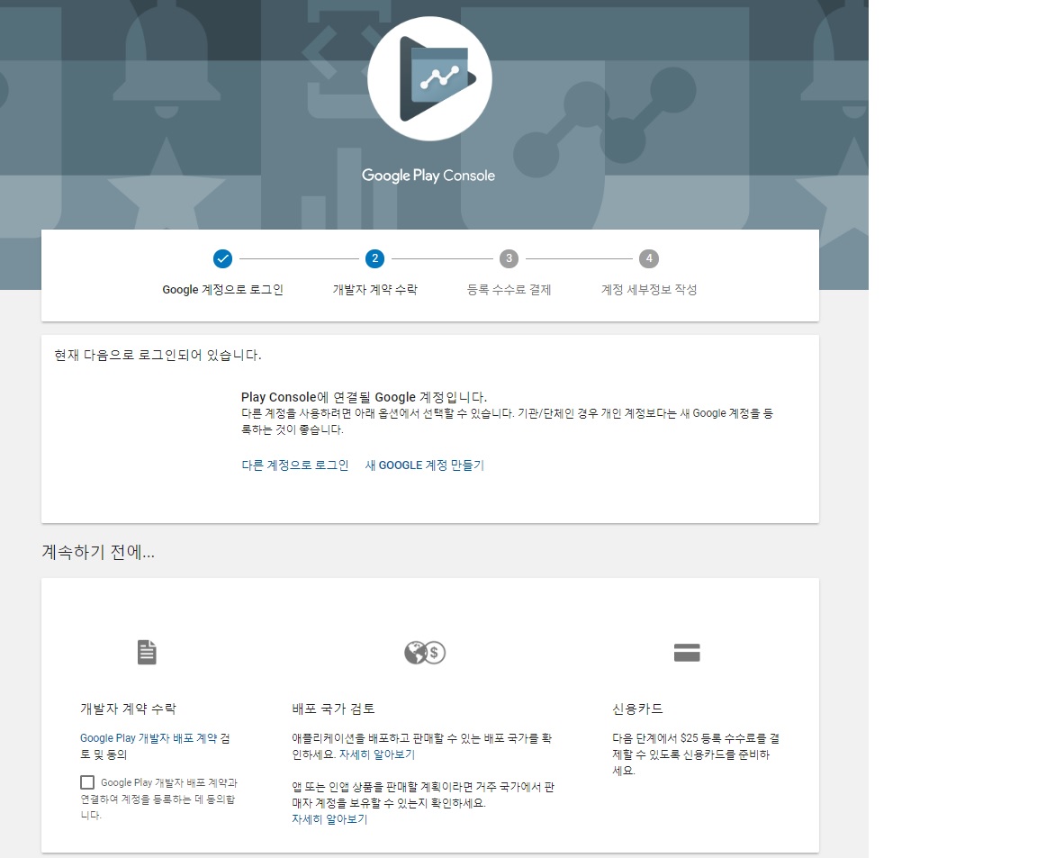Click the Google 계정으로 로그인 step label
The width and height of the screenshot is (1037, 858).
pyautogui.click(x=223, y=290)
